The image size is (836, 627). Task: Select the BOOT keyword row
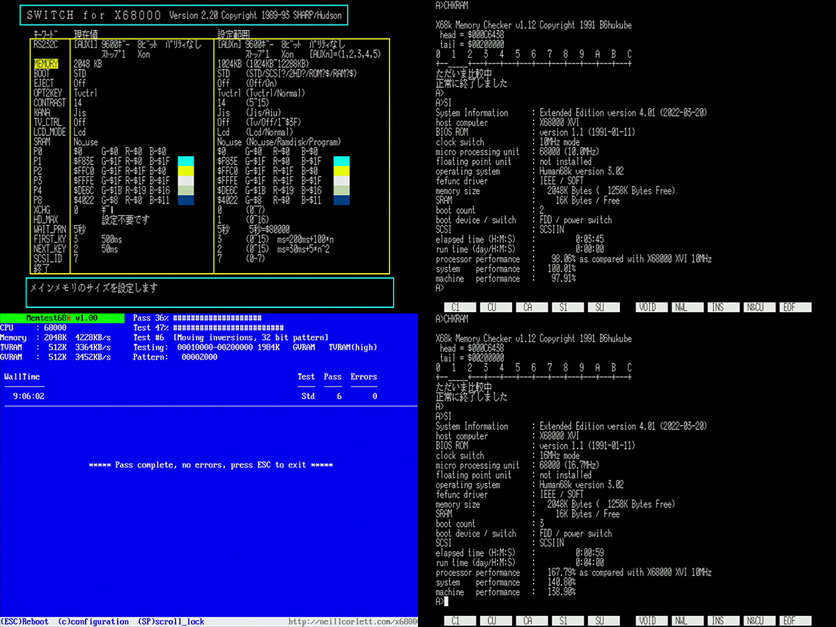[x=42, y=73]
